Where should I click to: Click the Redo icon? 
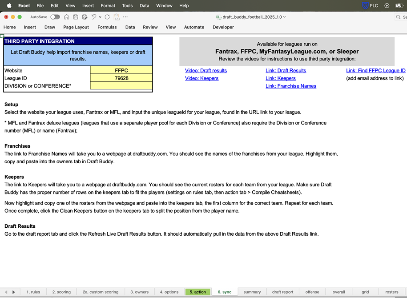click(x=107, y=17)
